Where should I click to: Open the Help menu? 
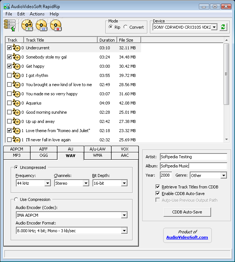point(54,14)
